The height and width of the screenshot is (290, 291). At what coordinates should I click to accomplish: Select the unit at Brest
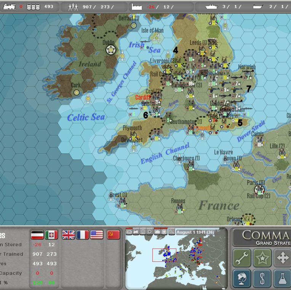pyautogui.click(x=123, y=202)
